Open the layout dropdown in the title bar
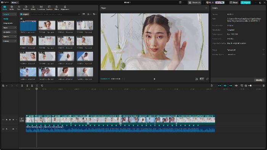Viewport: 267px width, 150px height. pos(181,3)
